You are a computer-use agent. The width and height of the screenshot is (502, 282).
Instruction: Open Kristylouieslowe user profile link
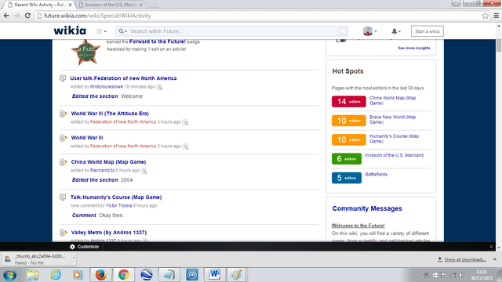(107, 87)
